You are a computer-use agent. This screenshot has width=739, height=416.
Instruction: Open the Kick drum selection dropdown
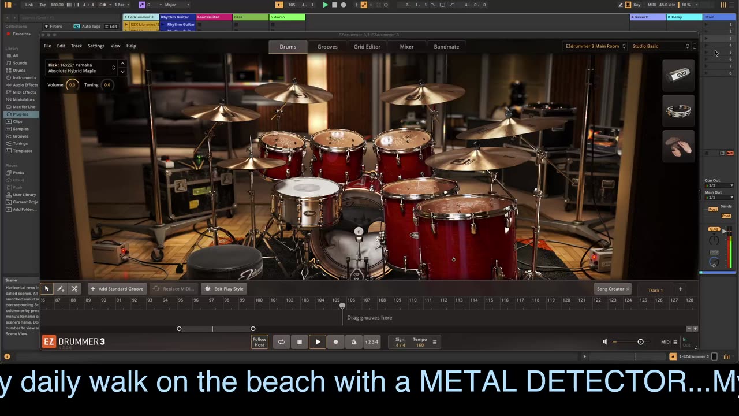pyautogui.click(x=81, y=68)
